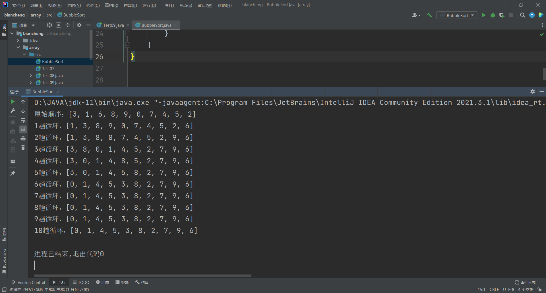Minimize the Run tool window

542,92
